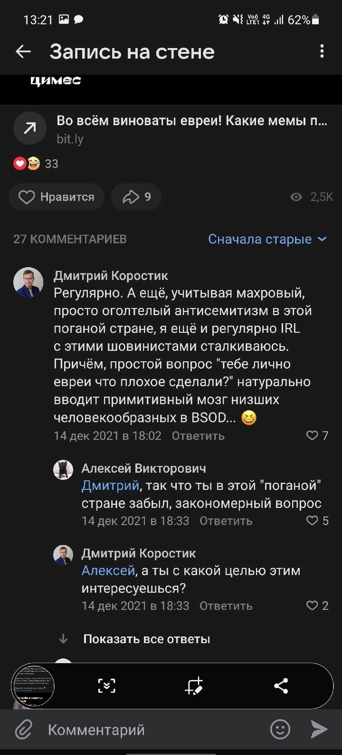This screenshot has width=342, height=755.
Task: Open the emoji picker smiley icon
Action: (280, 729)
